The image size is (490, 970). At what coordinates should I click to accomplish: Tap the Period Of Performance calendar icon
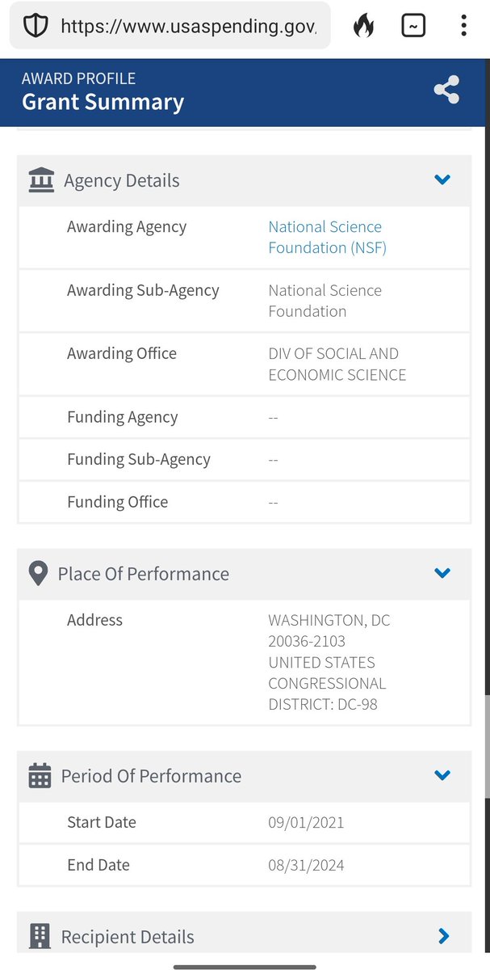click(40, 776)
